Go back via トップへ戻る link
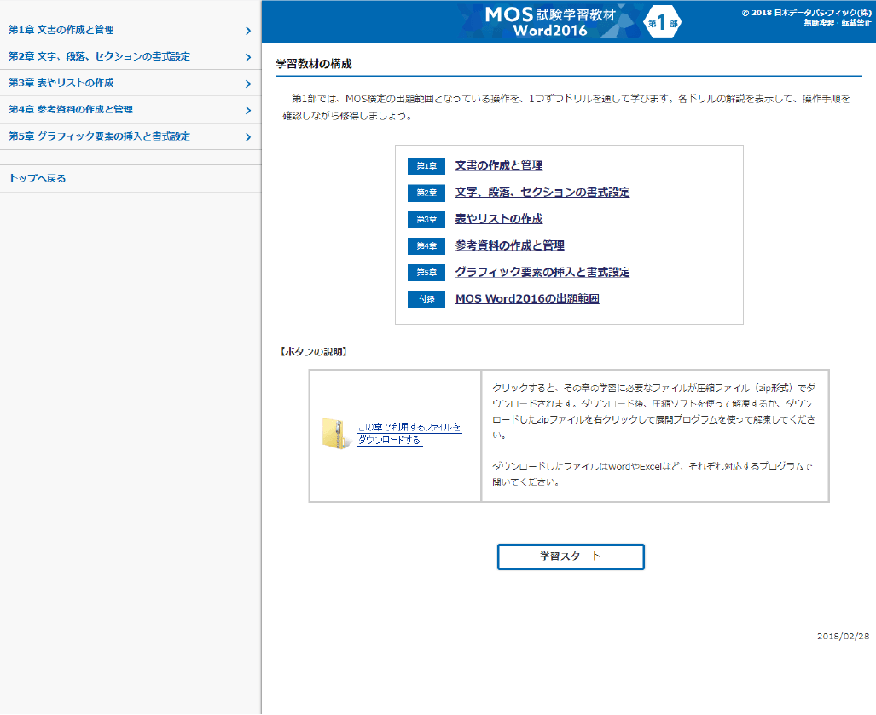This screenshot has width=876, height=715. pyautogui.click(x=38, y=179)
